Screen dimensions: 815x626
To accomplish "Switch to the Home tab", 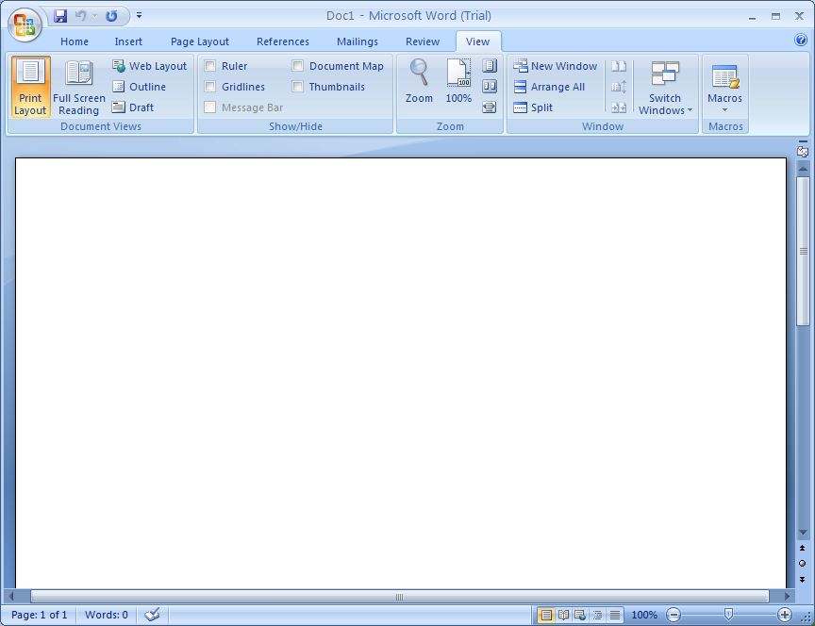I will pos(75,41).
